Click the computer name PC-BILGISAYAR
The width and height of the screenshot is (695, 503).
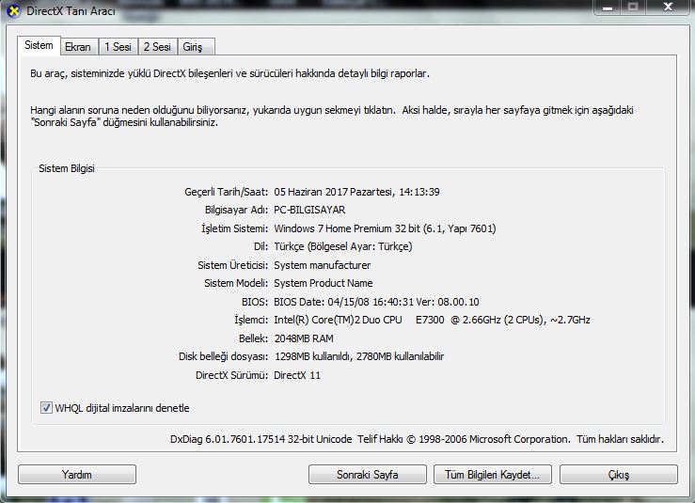pos(309,210)
